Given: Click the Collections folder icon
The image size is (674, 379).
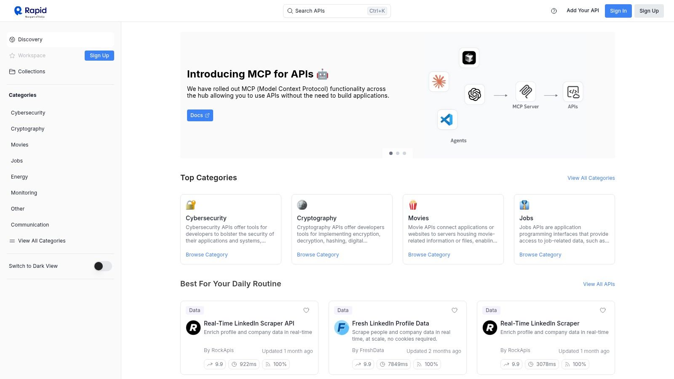Looking at the screenshot, I should [x=12, y=72].
